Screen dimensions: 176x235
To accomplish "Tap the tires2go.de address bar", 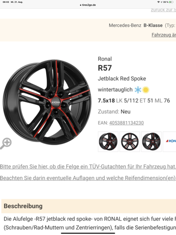I will [x=88, y=5].
